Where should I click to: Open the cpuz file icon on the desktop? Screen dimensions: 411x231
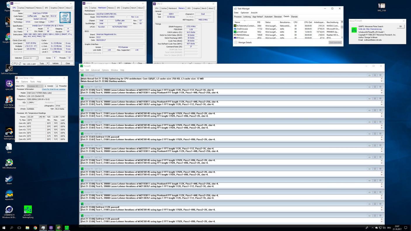(x=9, y=148)
